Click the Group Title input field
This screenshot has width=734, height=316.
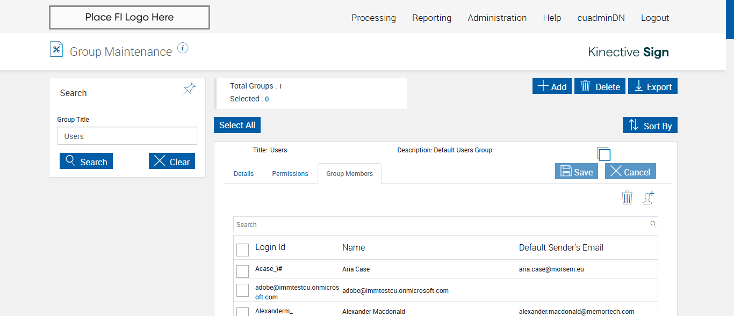click(127, 136)
